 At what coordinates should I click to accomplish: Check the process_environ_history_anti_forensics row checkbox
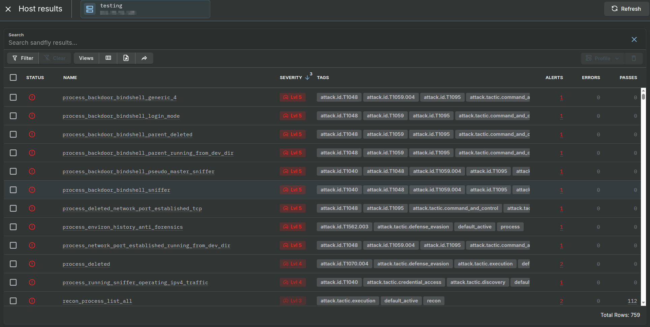click(x=13, y=227)
